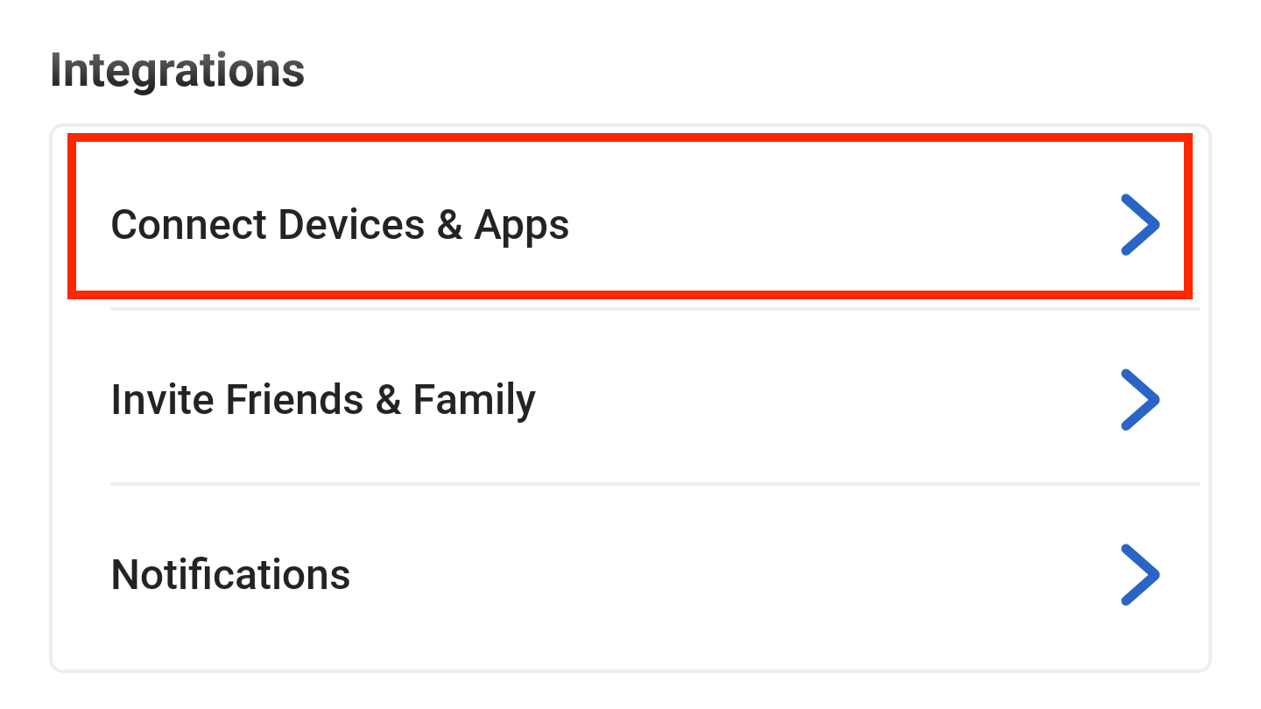1261x709 pixels.
Task: Click the Notifications label text
Action: point(230,575)
